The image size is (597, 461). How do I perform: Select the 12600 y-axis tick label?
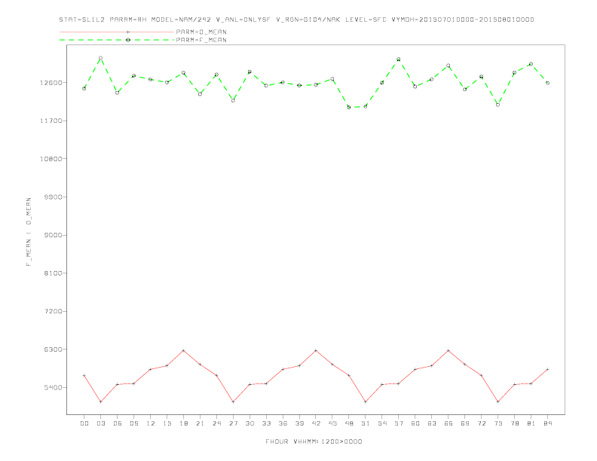tap(51, 83)
